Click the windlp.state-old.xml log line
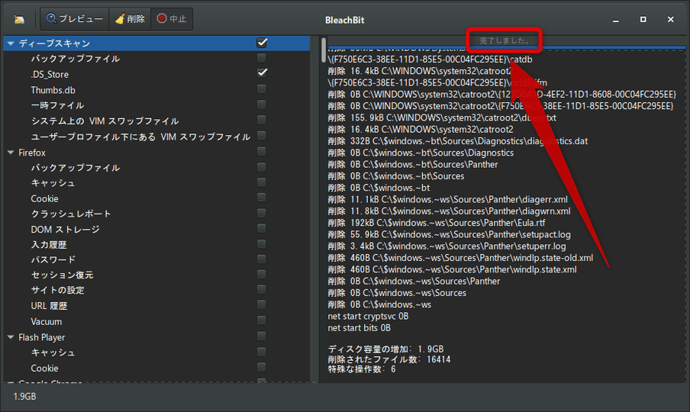This screenshot has width=690, height=412. pos(460,258)
